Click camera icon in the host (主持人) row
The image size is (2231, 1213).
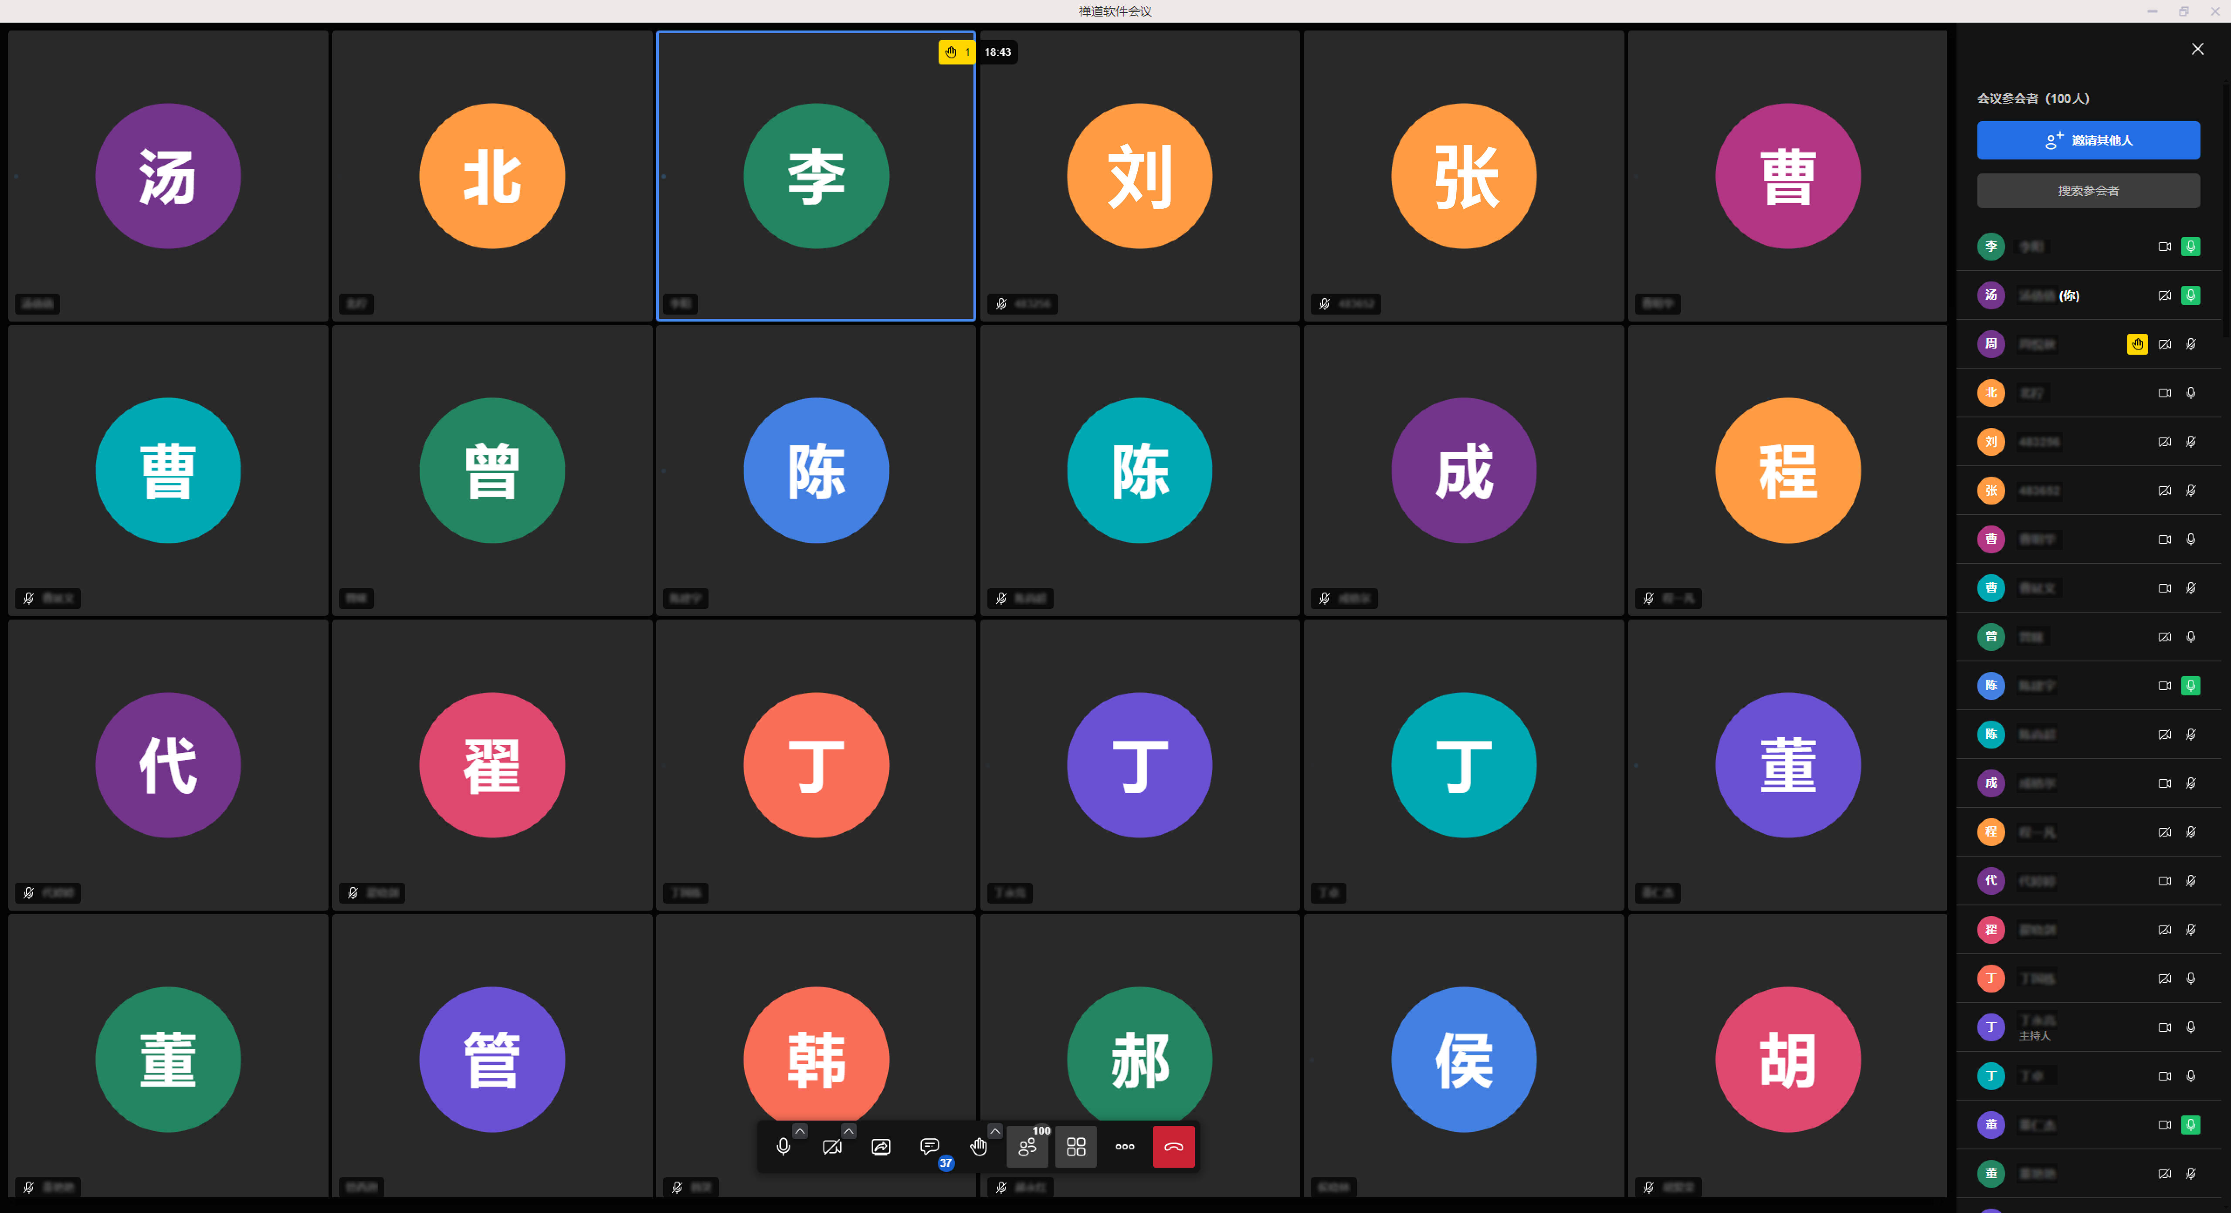click(x=2164, y=1028)
